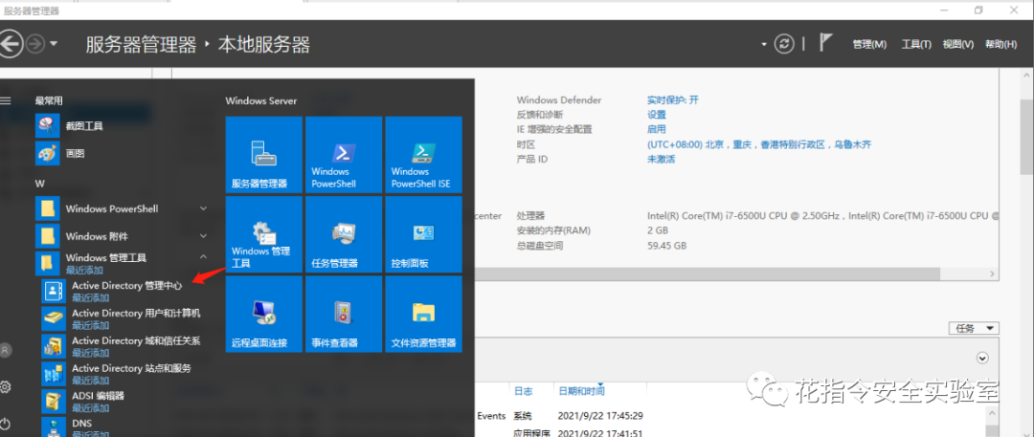Image resolution: width=1034 pixels, height=437 pixels.
Task: Click the horizontal scrollbar right arrow
Action: [x=992, y=273]
